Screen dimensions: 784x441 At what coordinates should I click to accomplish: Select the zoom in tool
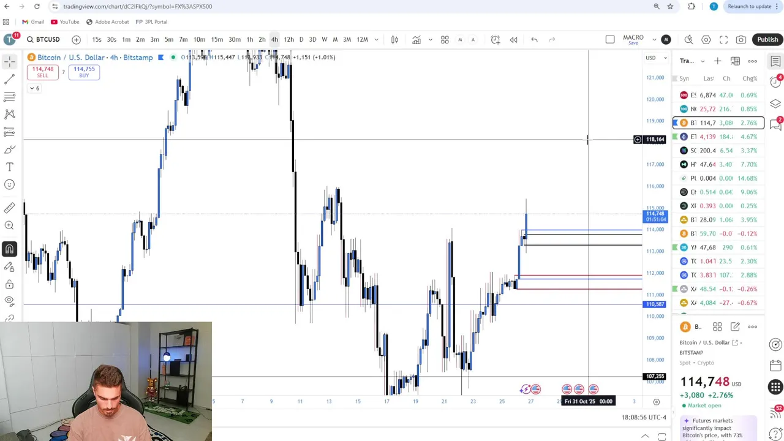click(x=9, y=225)
